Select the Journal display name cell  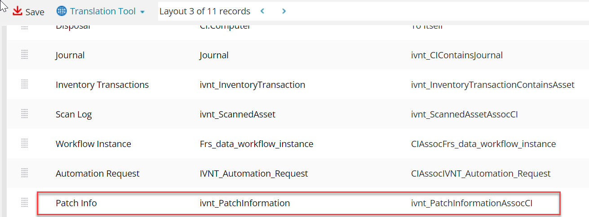pyautogui.click(x=70, y=55)
